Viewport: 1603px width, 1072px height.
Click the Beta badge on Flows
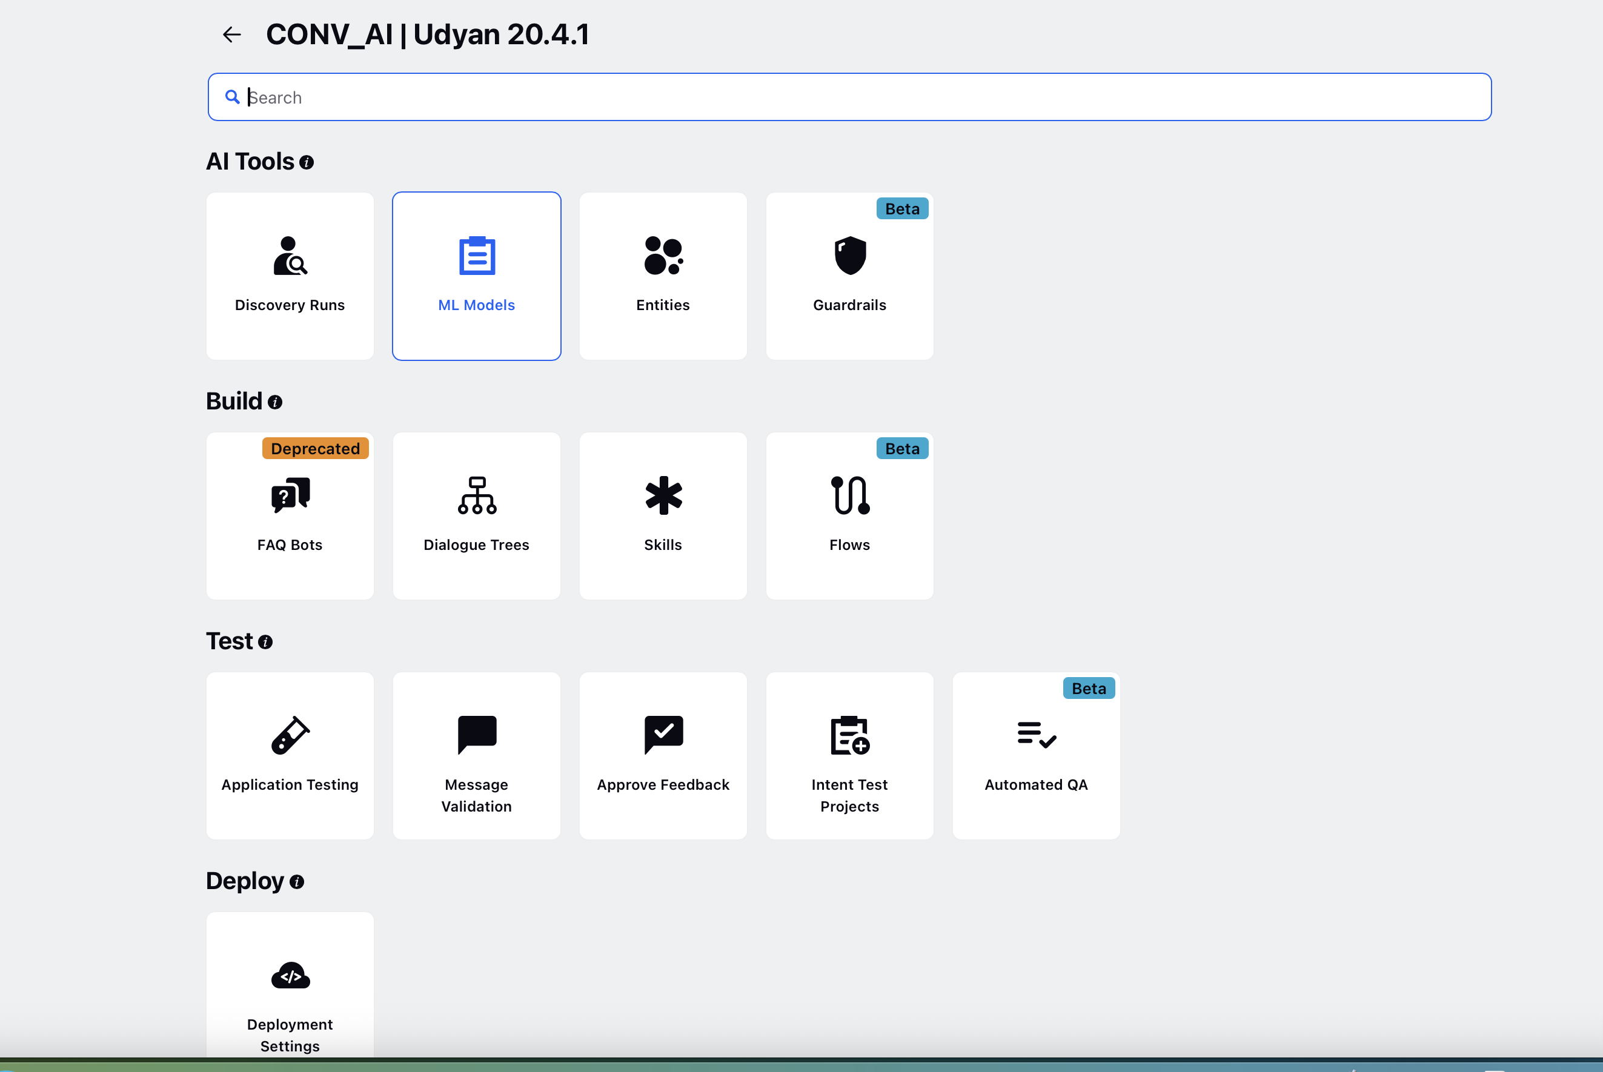[x=903, y=449]
